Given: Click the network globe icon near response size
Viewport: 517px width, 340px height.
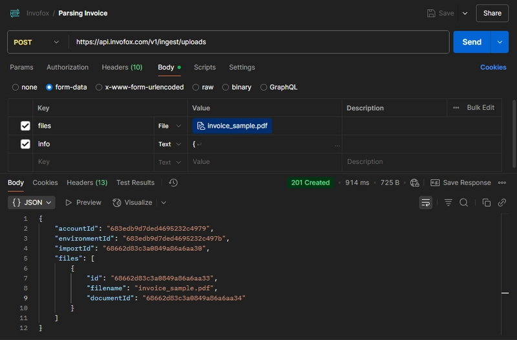Looking at the screenshot, I should click(414, 183).
